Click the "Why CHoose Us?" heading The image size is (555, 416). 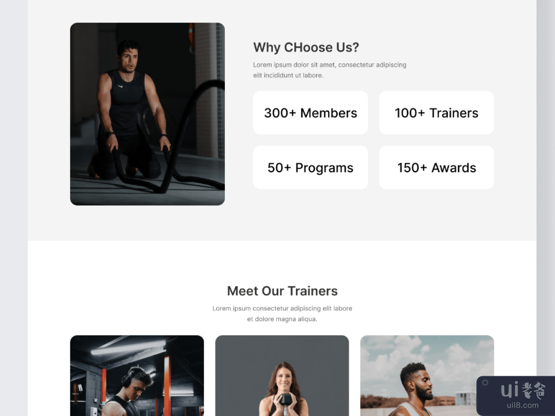(x=306, y=47)
